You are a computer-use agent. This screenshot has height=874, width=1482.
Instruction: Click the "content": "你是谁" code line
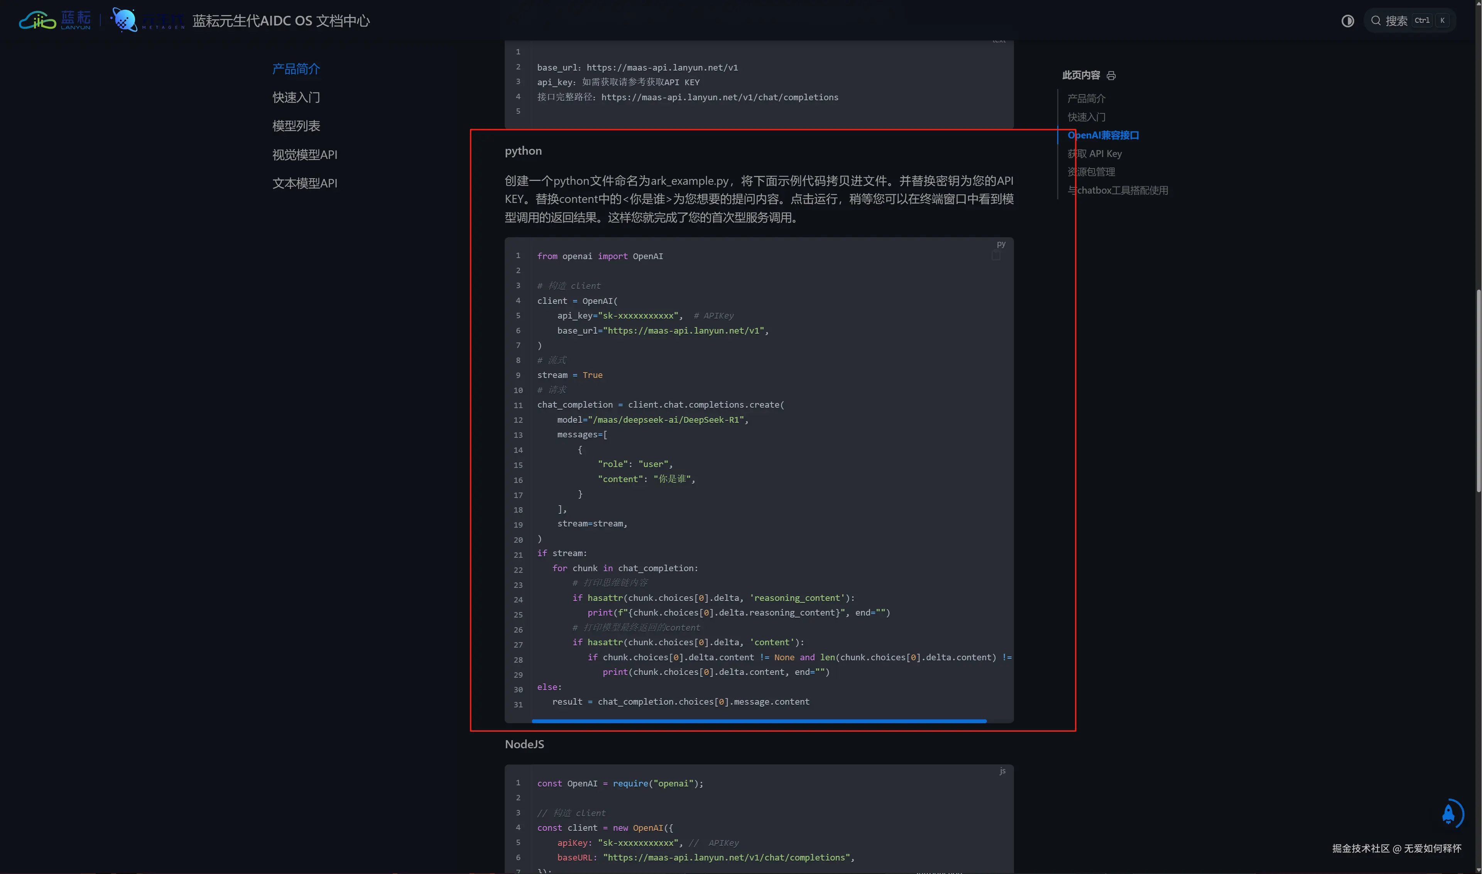(646, 479)
